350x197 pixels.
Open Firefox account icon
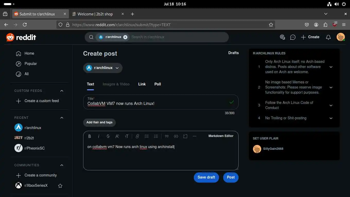[x=316, y=25]
